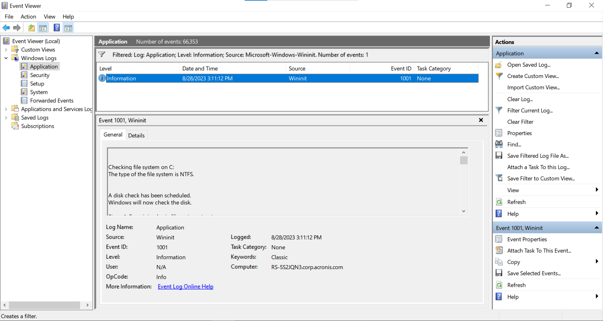603x321 pixels.
Task: Click the Event Properties icon
Action: tap(499, 239)
